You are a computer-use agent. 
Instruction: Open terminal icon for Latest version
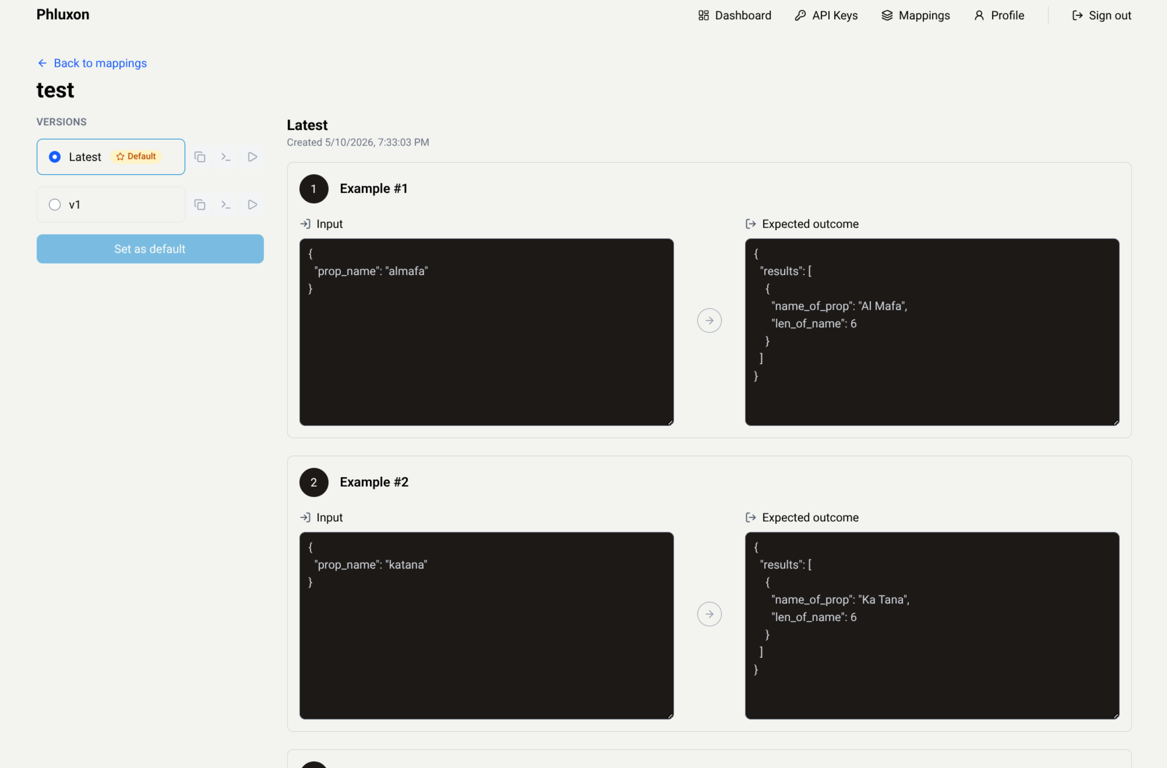coord(226,157)
